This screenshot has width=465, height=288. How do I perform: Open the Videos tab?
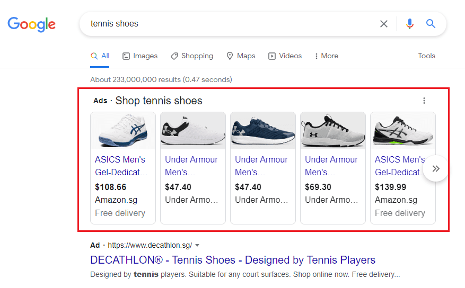pos(285,56)
